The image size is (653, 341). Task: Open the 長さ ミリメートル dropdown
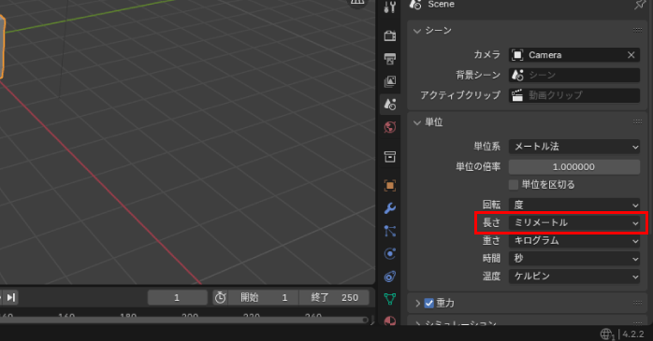pos(574,222)
